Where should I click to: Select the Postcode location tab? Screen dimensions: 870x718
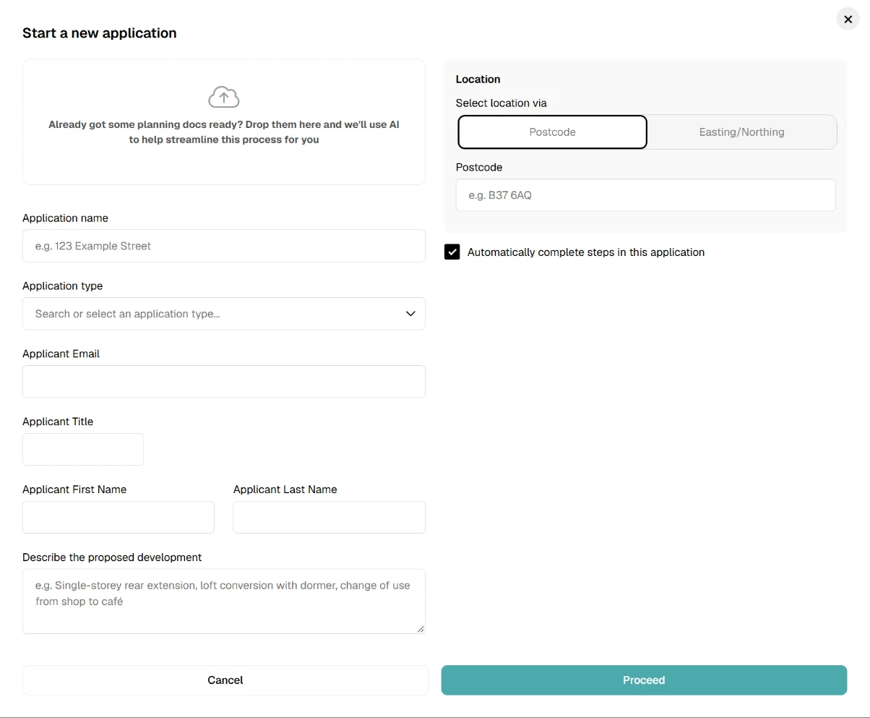(553, 132)
